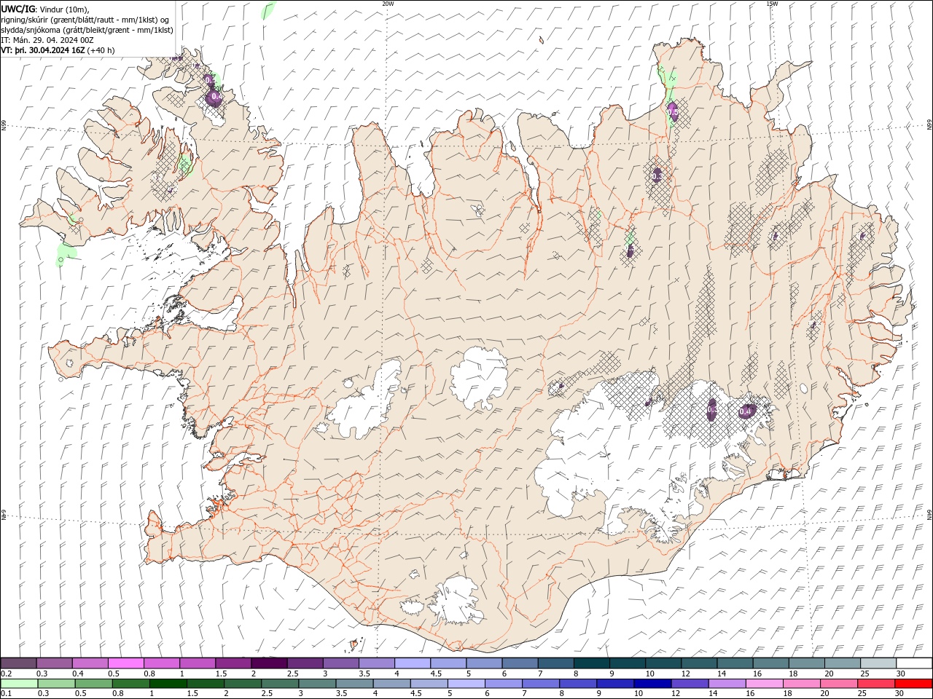Image resolution: width=933 pixels, height=699 pixels.
Task: Pick the 5 pale lilac swatch in lower row
Action: click(466, 684)
